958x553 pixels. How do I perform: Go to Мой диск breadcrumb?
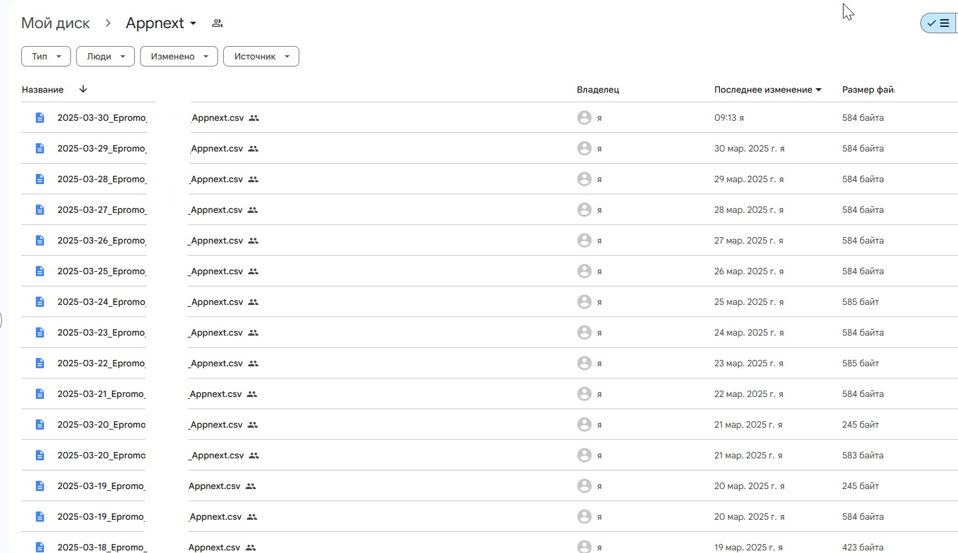coord(56,23)
